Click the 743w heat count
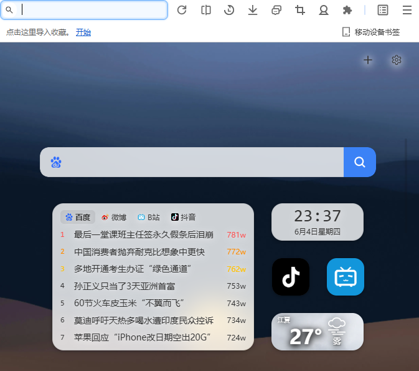This screenshot has width=419, height=371. (x=236, y=303)
